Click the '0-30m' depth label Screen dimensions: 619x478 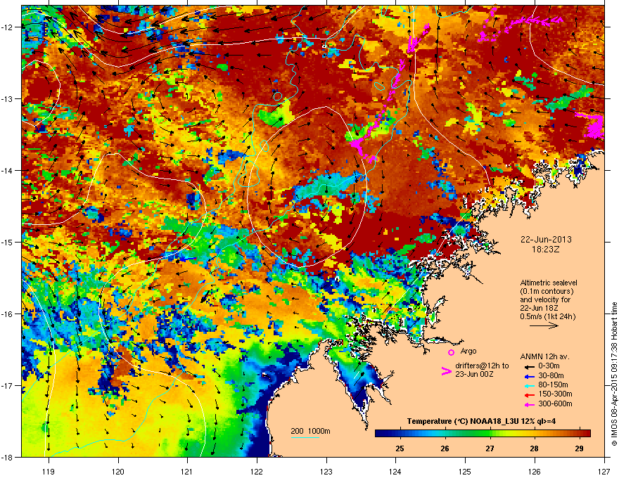click(549, 366)
